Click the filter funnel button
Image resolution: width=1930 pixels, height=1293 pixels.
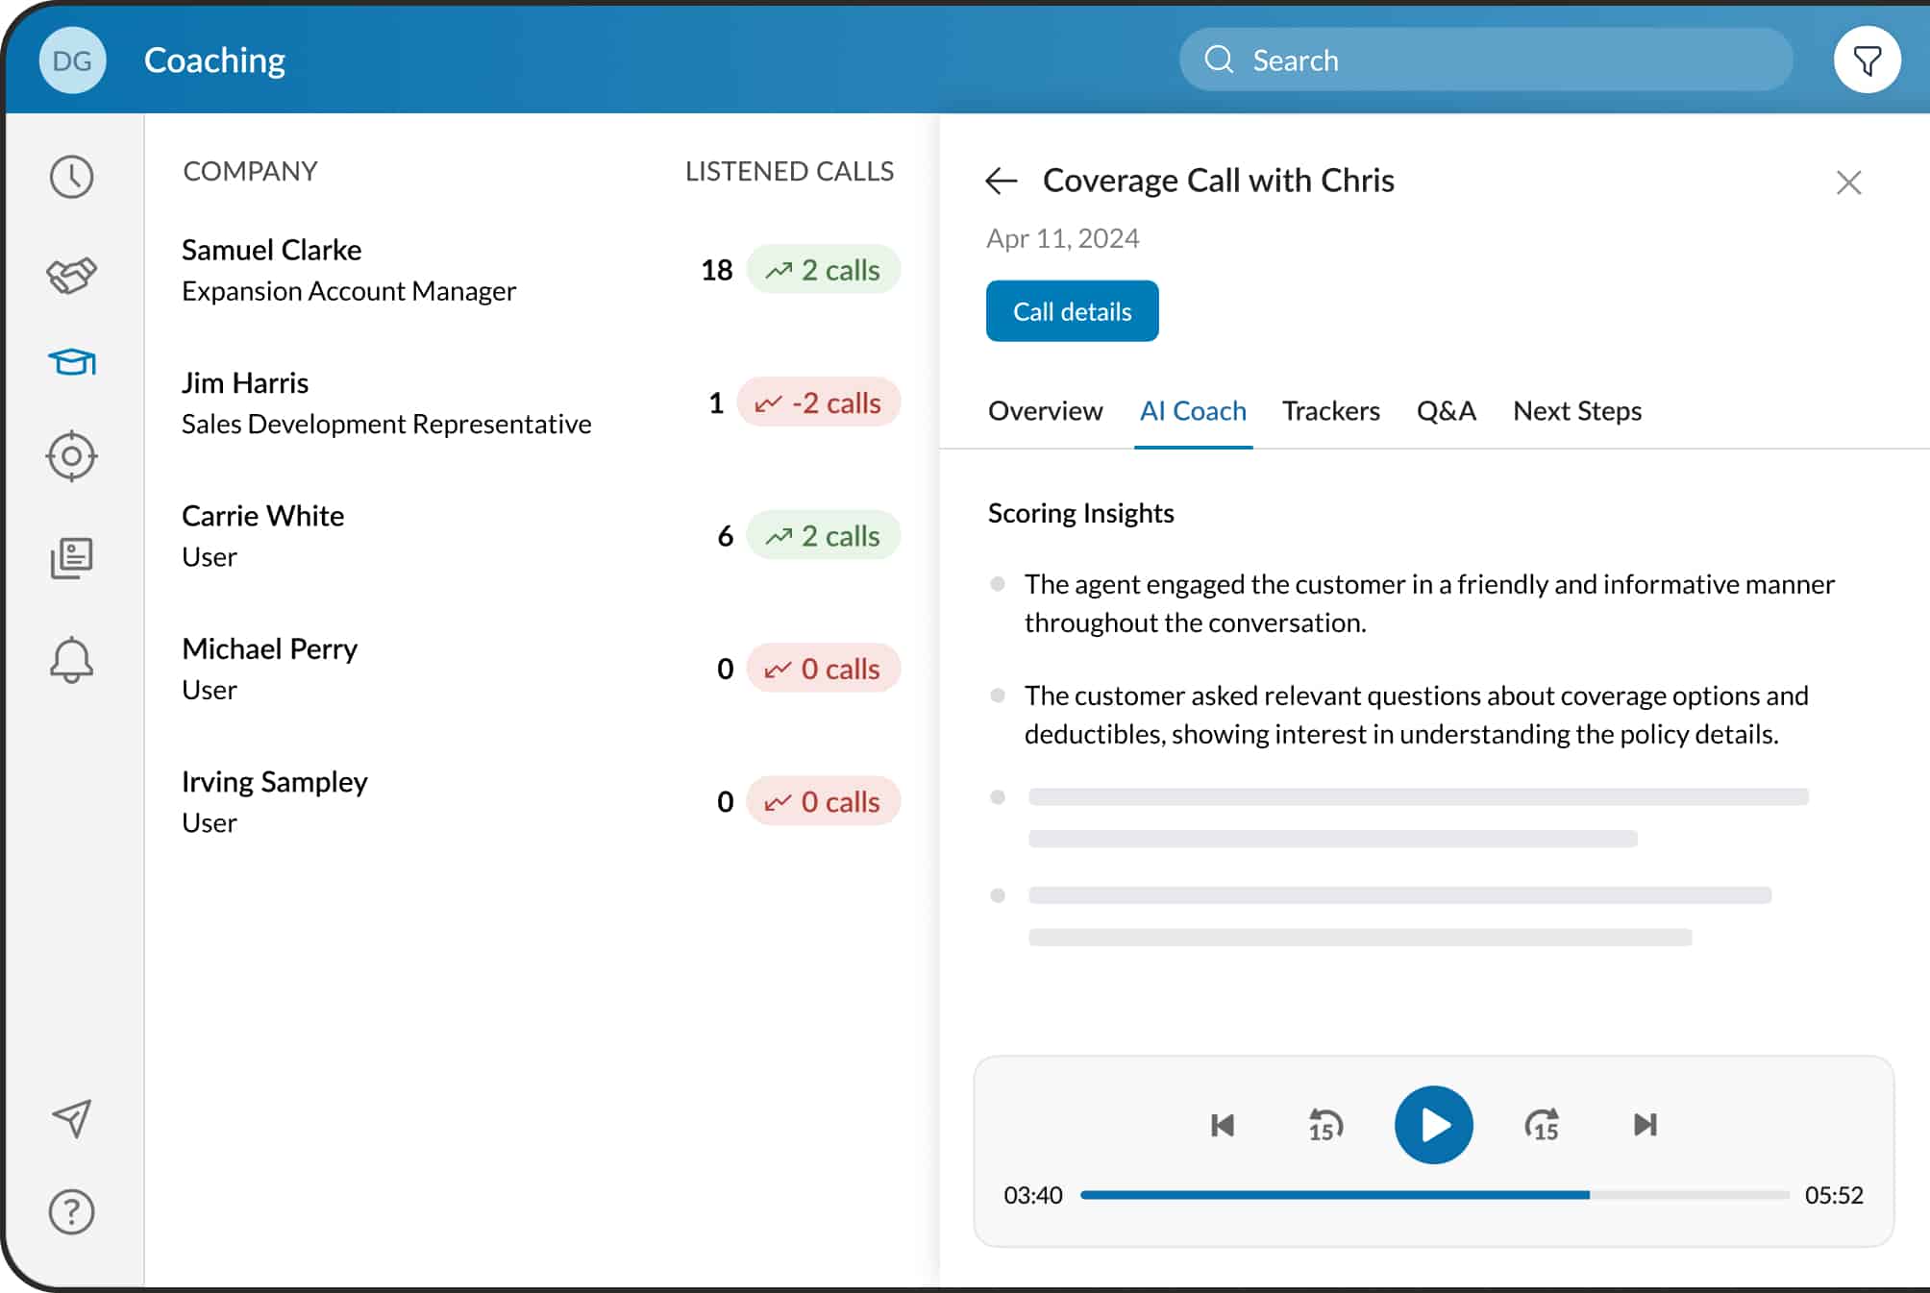pos(1867,61)
